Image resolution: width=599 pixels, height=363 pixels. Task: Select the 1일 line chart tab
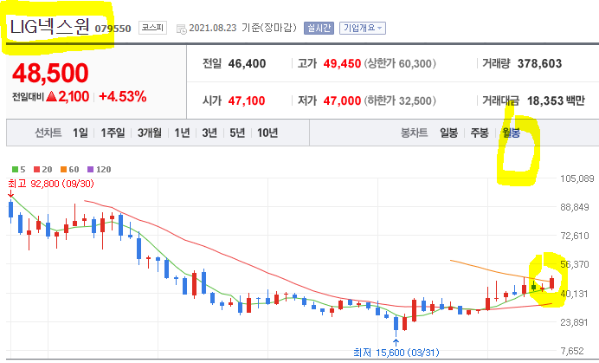point(81,133)
